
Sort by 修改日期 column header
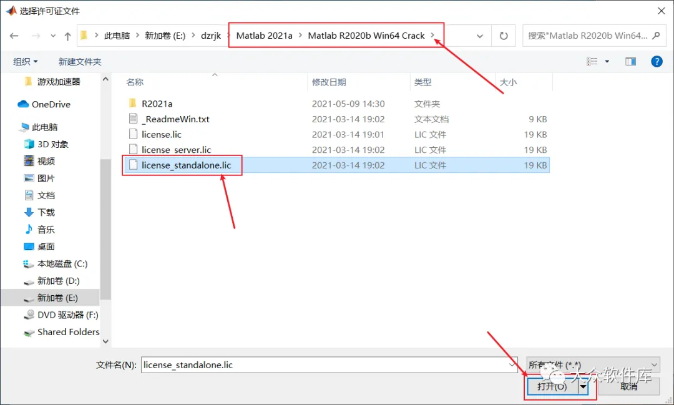click(x=329, y=82)
